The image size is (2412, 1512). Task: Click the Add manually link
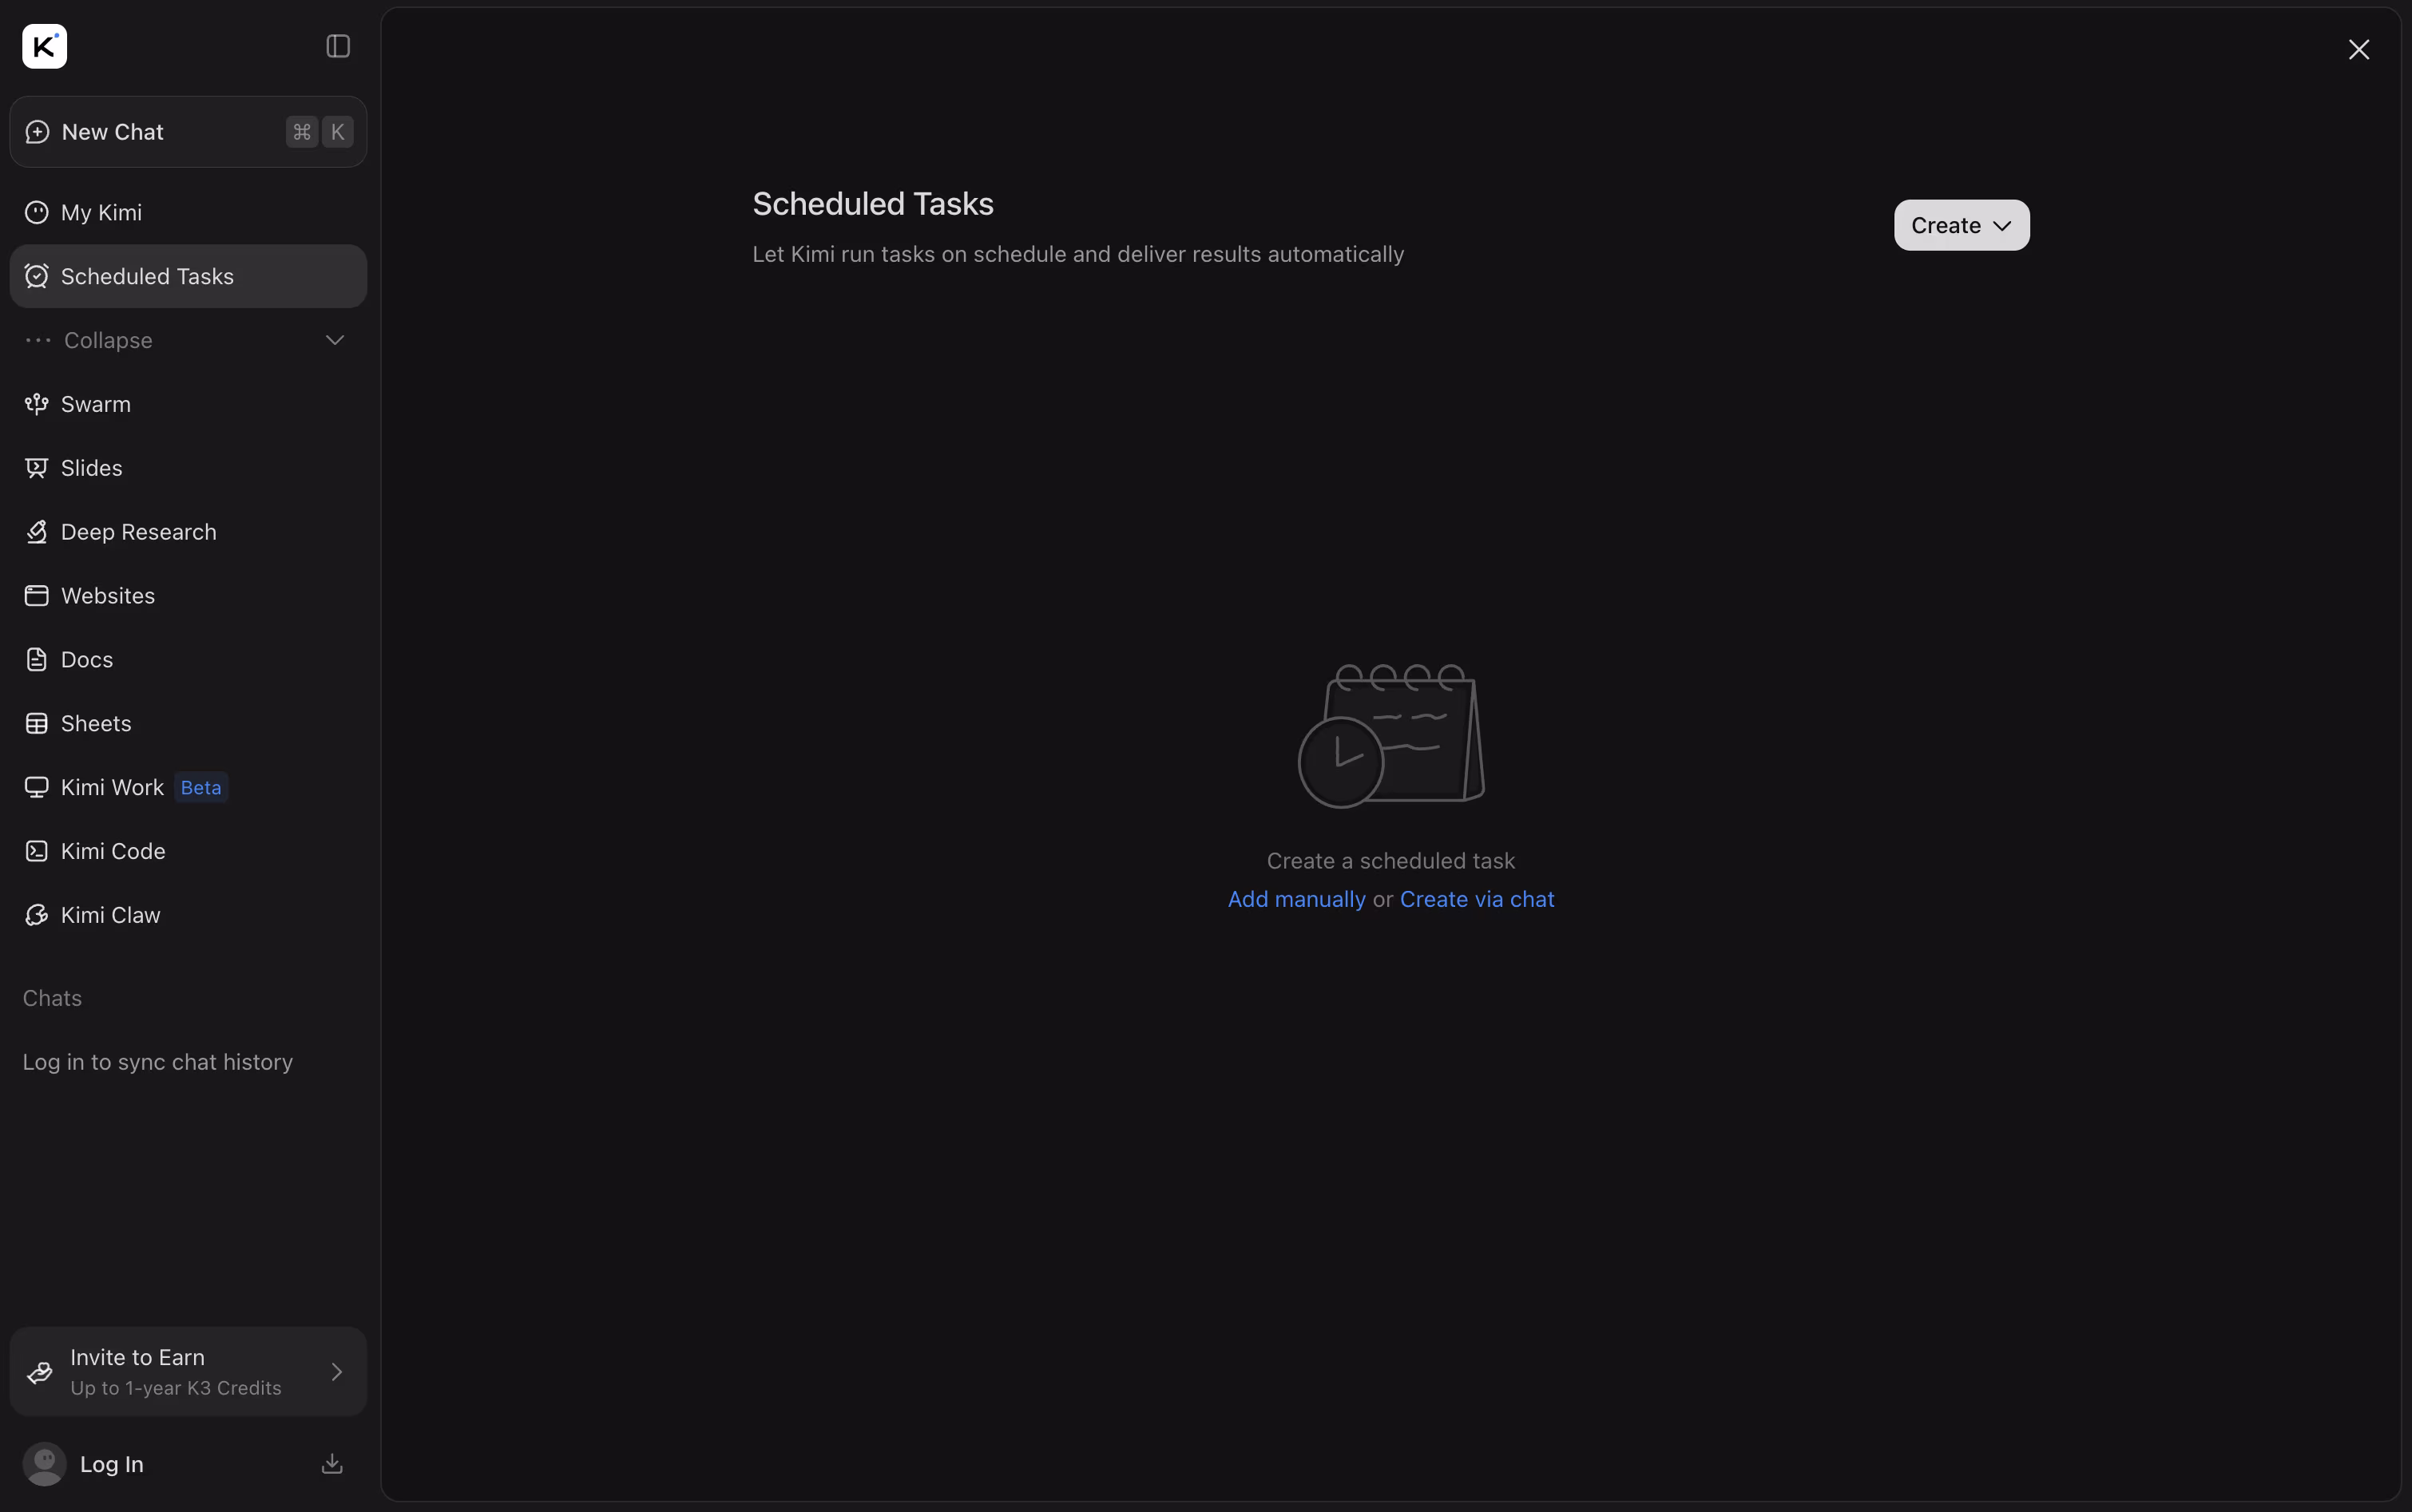pyautogui.click(x=1296, y=899)
